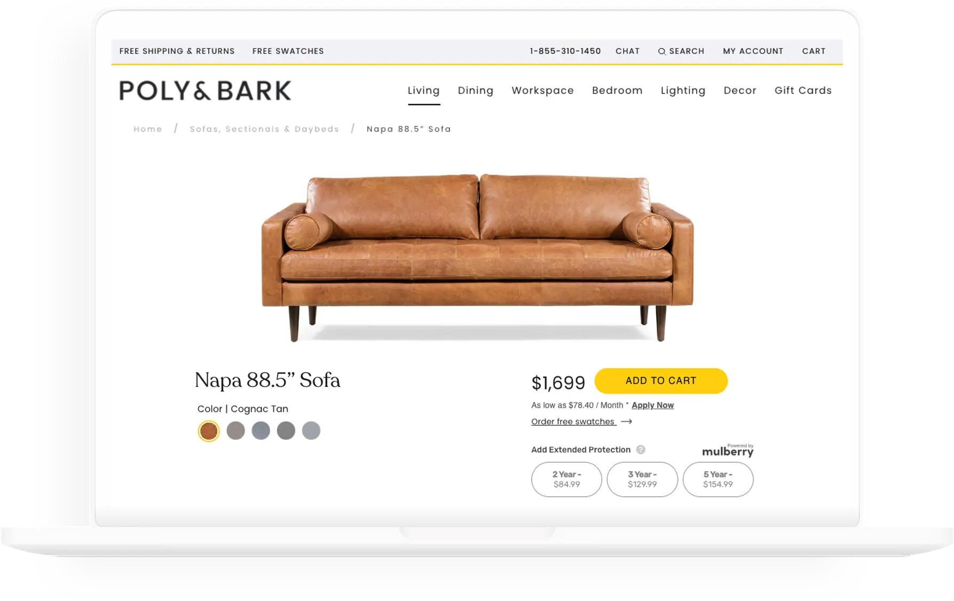Click the Apply Now financing link
The image size is (954, 601).
point(652,405)
